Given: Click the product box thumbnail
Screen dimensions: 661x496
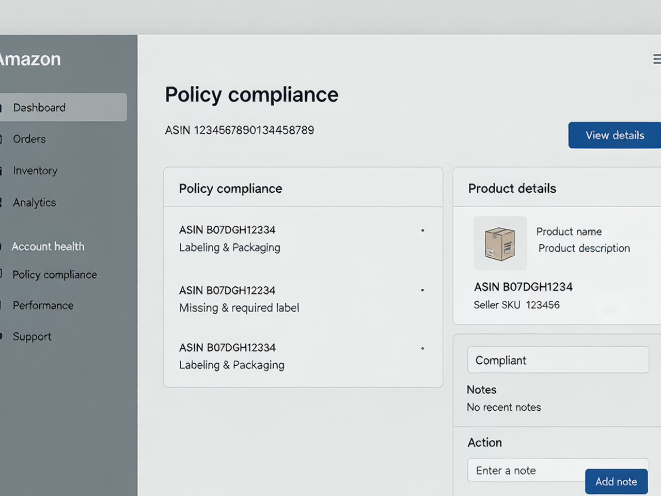Looking at the screenshot, I should point(500,243).
